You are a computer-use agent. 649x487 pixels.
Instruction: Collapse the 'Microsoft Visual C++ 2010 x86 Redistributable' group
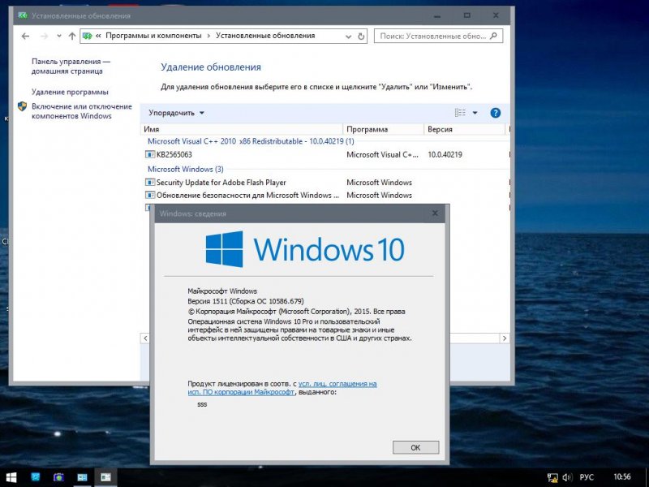(251, 141)
